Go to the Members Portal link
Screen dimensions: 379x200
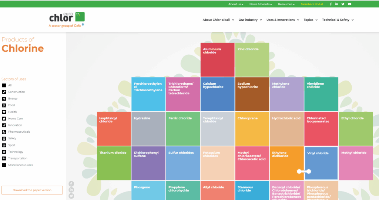[312, 4]
